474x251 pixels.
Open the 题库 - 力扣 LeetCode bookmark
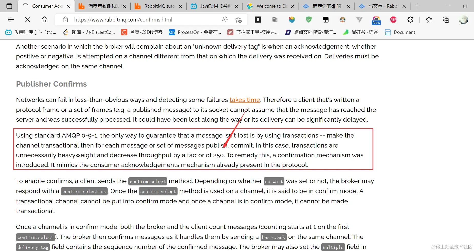pyautogui.click(x=89, y=32)
